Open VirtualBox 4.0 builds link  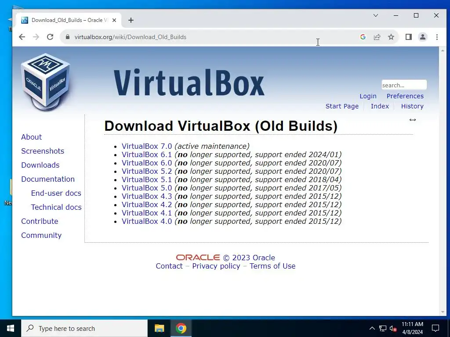coord(147,221)
